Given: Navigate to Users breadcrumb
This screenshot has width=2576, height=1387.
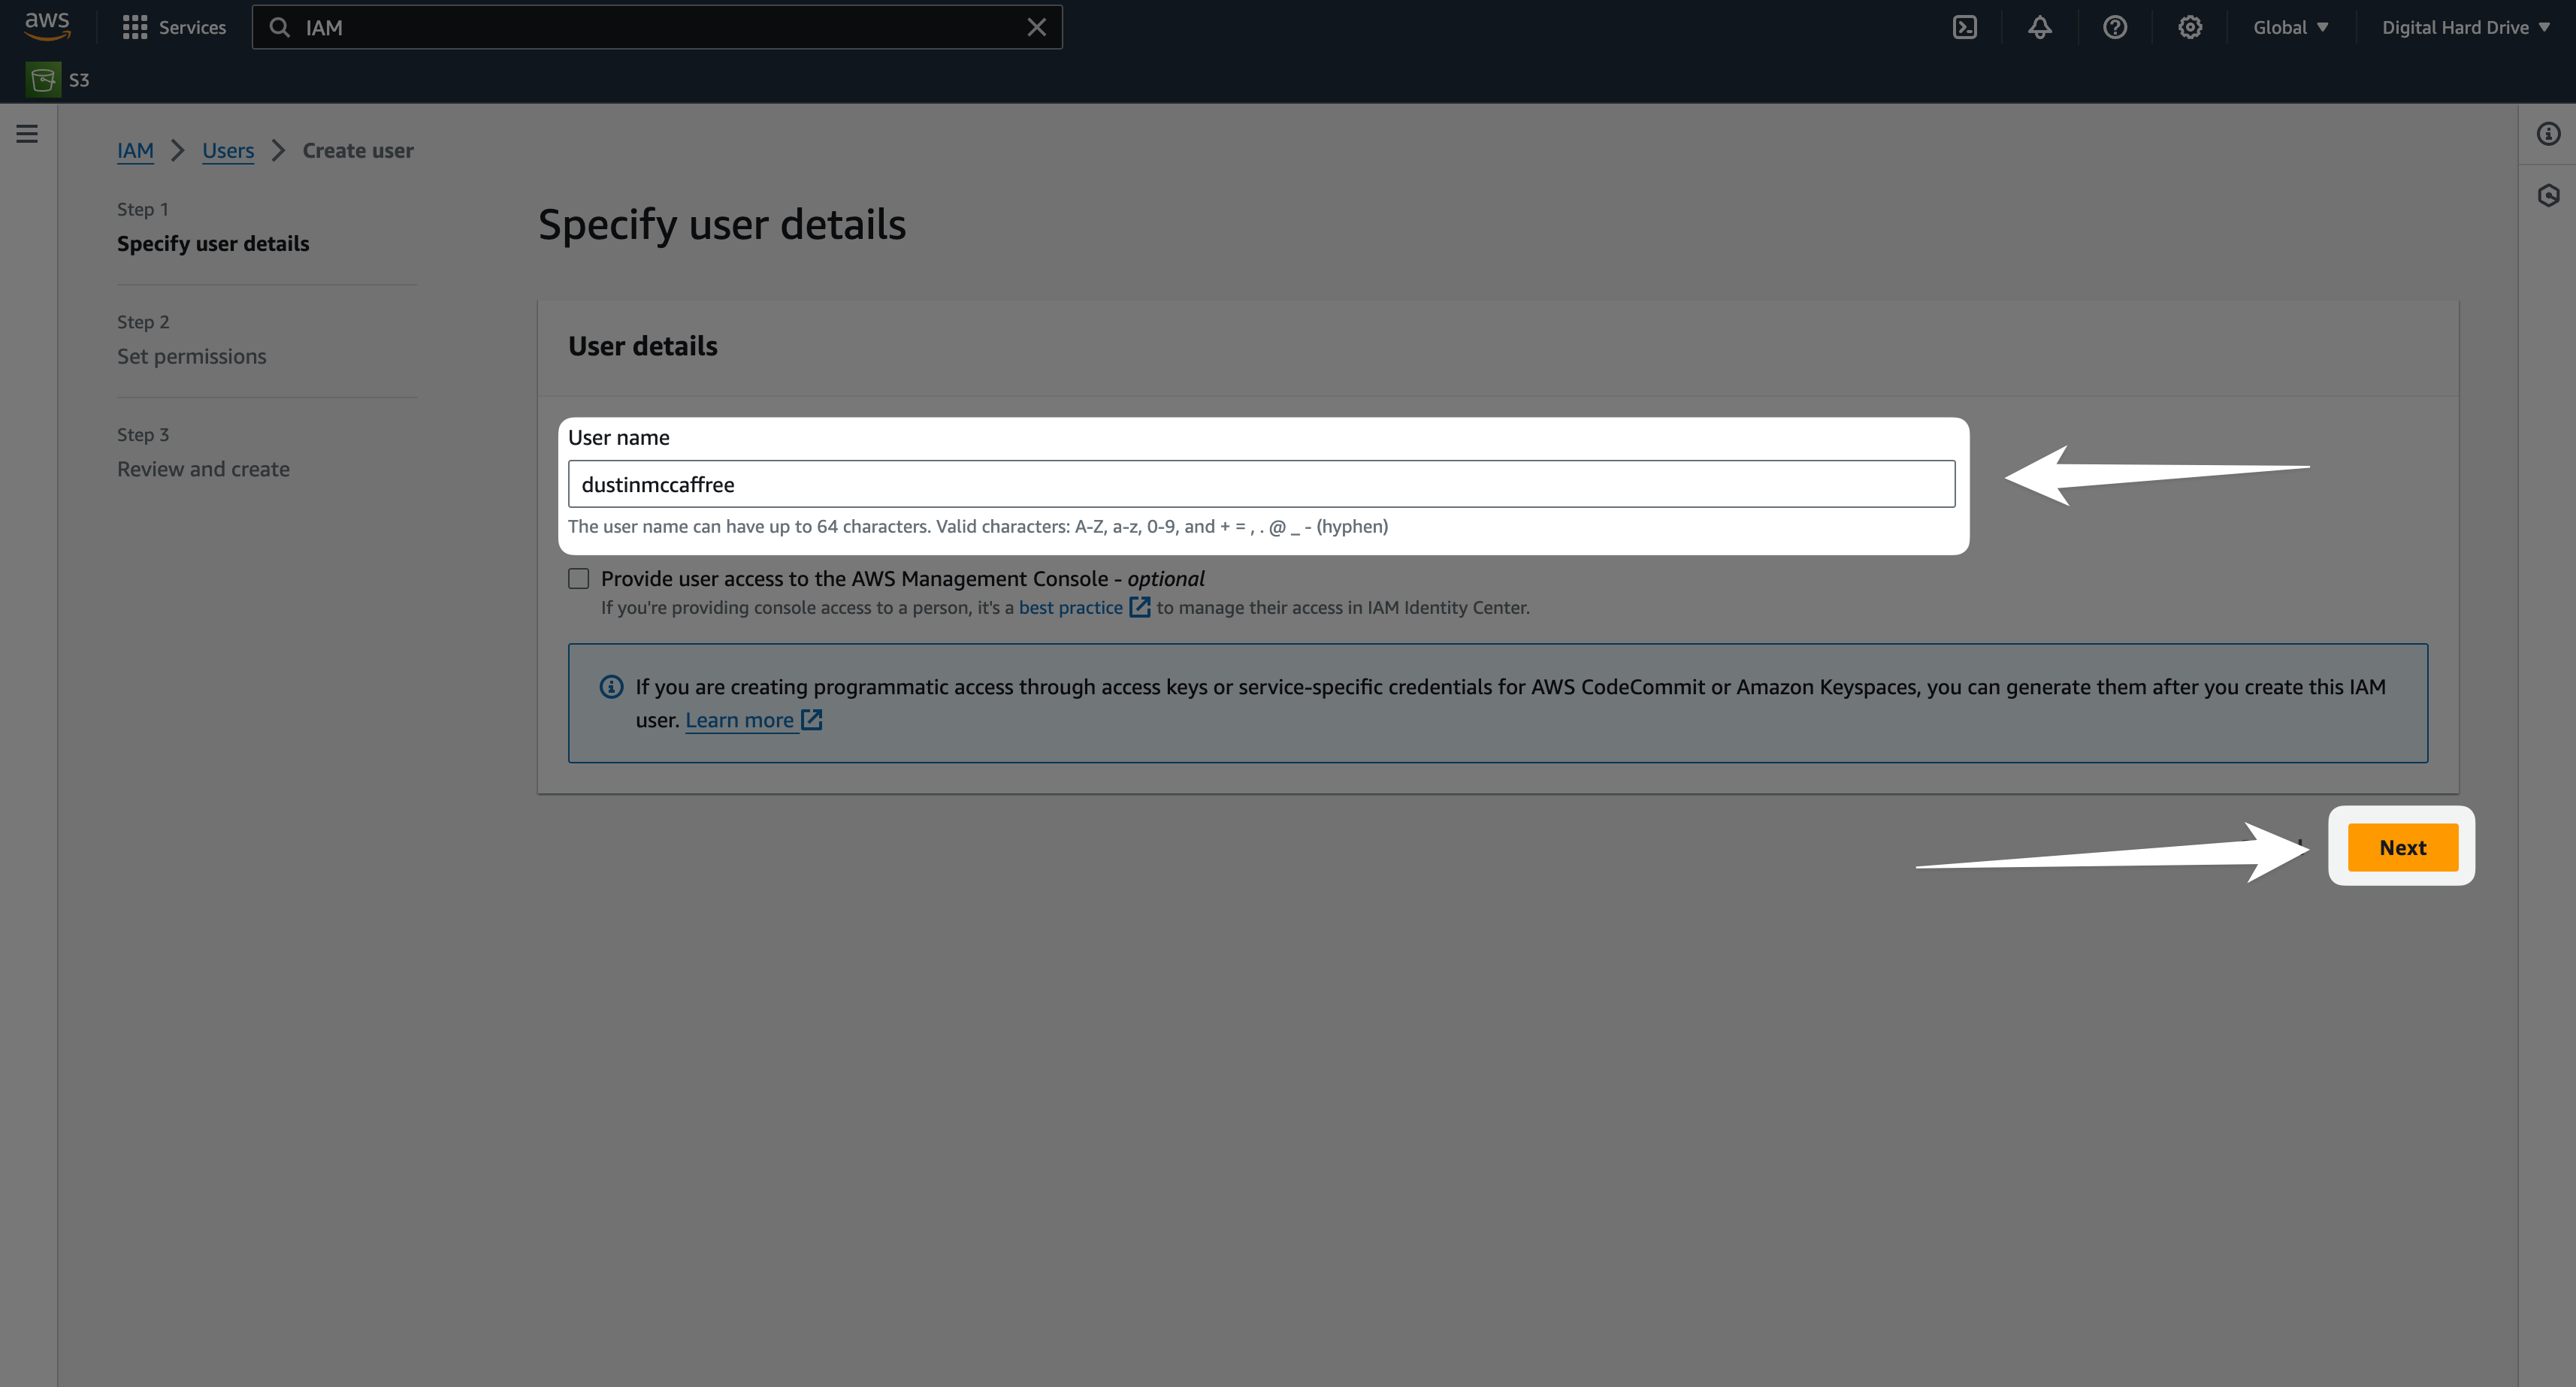Looking at the screenshot, I should point(228,150).
